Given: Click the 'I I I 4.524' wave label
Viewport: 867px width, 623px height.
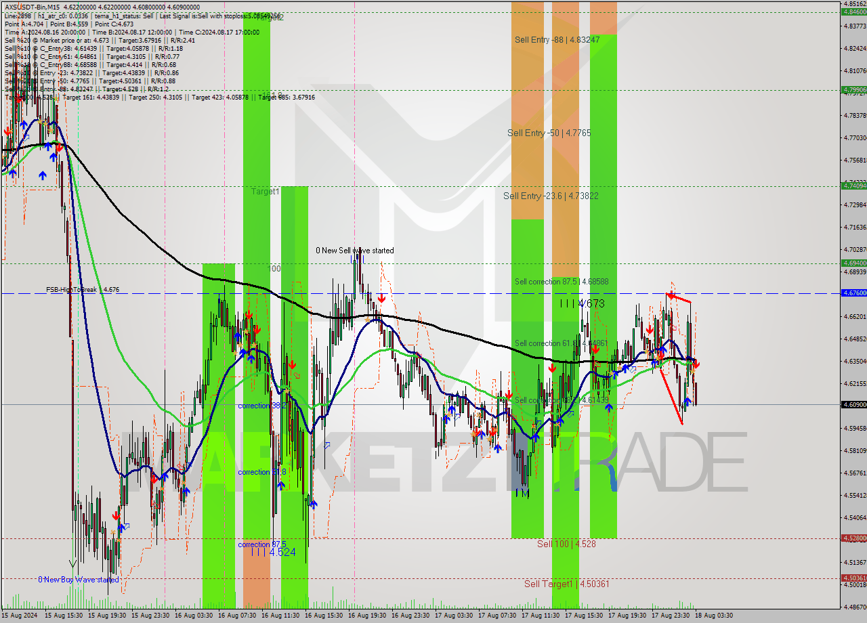Looking at the screenshot, I should click(x=273, y=552).
